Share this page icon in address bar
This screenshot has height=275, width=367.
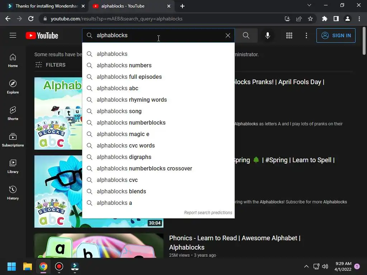click(x=299, y=19)
